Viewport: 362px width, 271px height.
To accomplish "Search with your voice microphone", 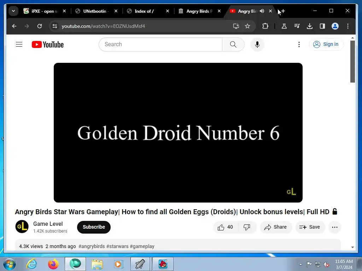I will coord(257,44).
